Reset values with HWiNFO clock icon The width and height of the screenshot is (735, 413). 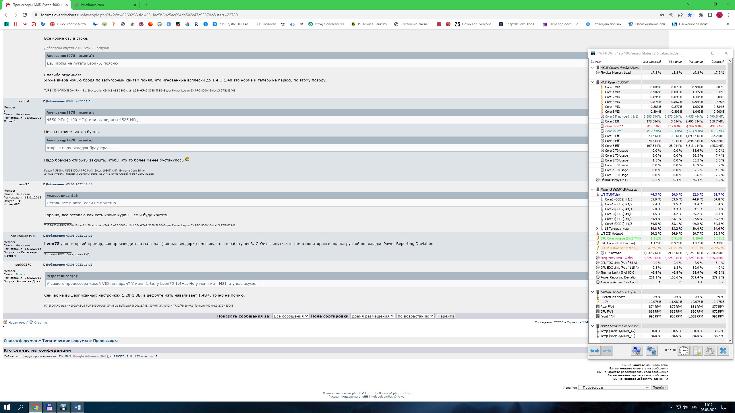click(x=684, y=350)
